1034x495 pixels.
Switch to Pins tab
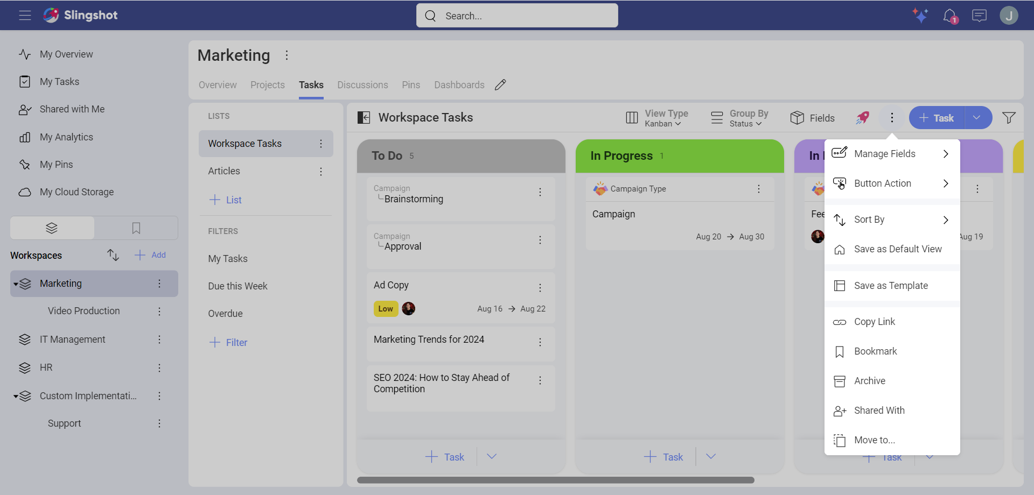411,85
